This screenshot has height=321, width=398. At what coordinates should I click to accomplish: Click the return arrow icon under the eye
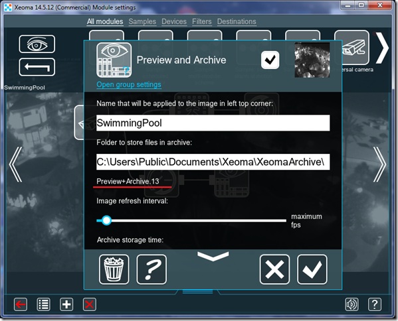[x=37, y=67]
